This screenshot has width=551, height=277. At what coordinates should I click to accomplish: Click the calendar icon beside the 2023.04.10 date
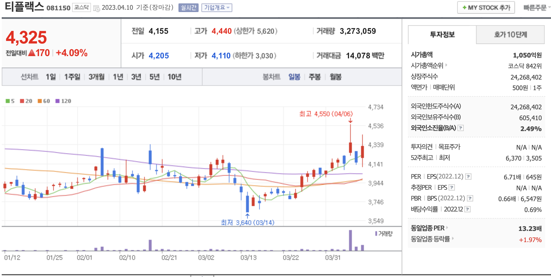[97, 8]
